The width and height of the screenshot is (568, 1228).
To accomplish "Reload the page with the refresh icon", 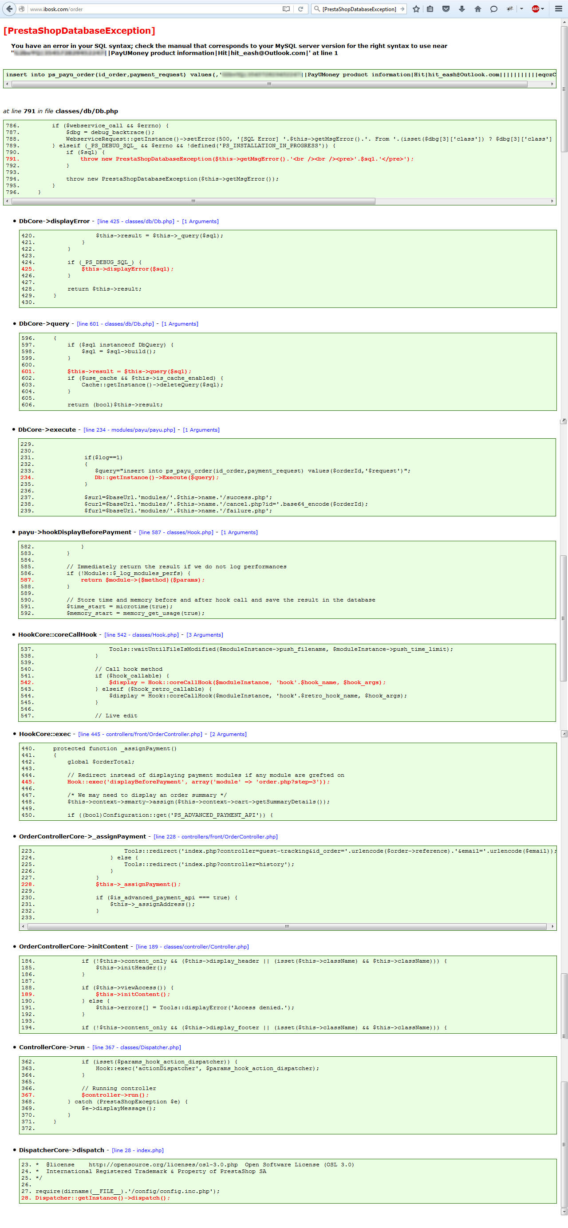I will pos(300,9).
